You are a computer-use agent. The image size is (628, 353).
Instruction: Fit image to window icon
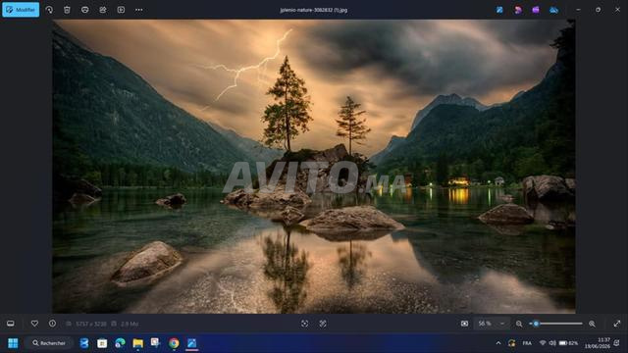[x=464, y=324]
